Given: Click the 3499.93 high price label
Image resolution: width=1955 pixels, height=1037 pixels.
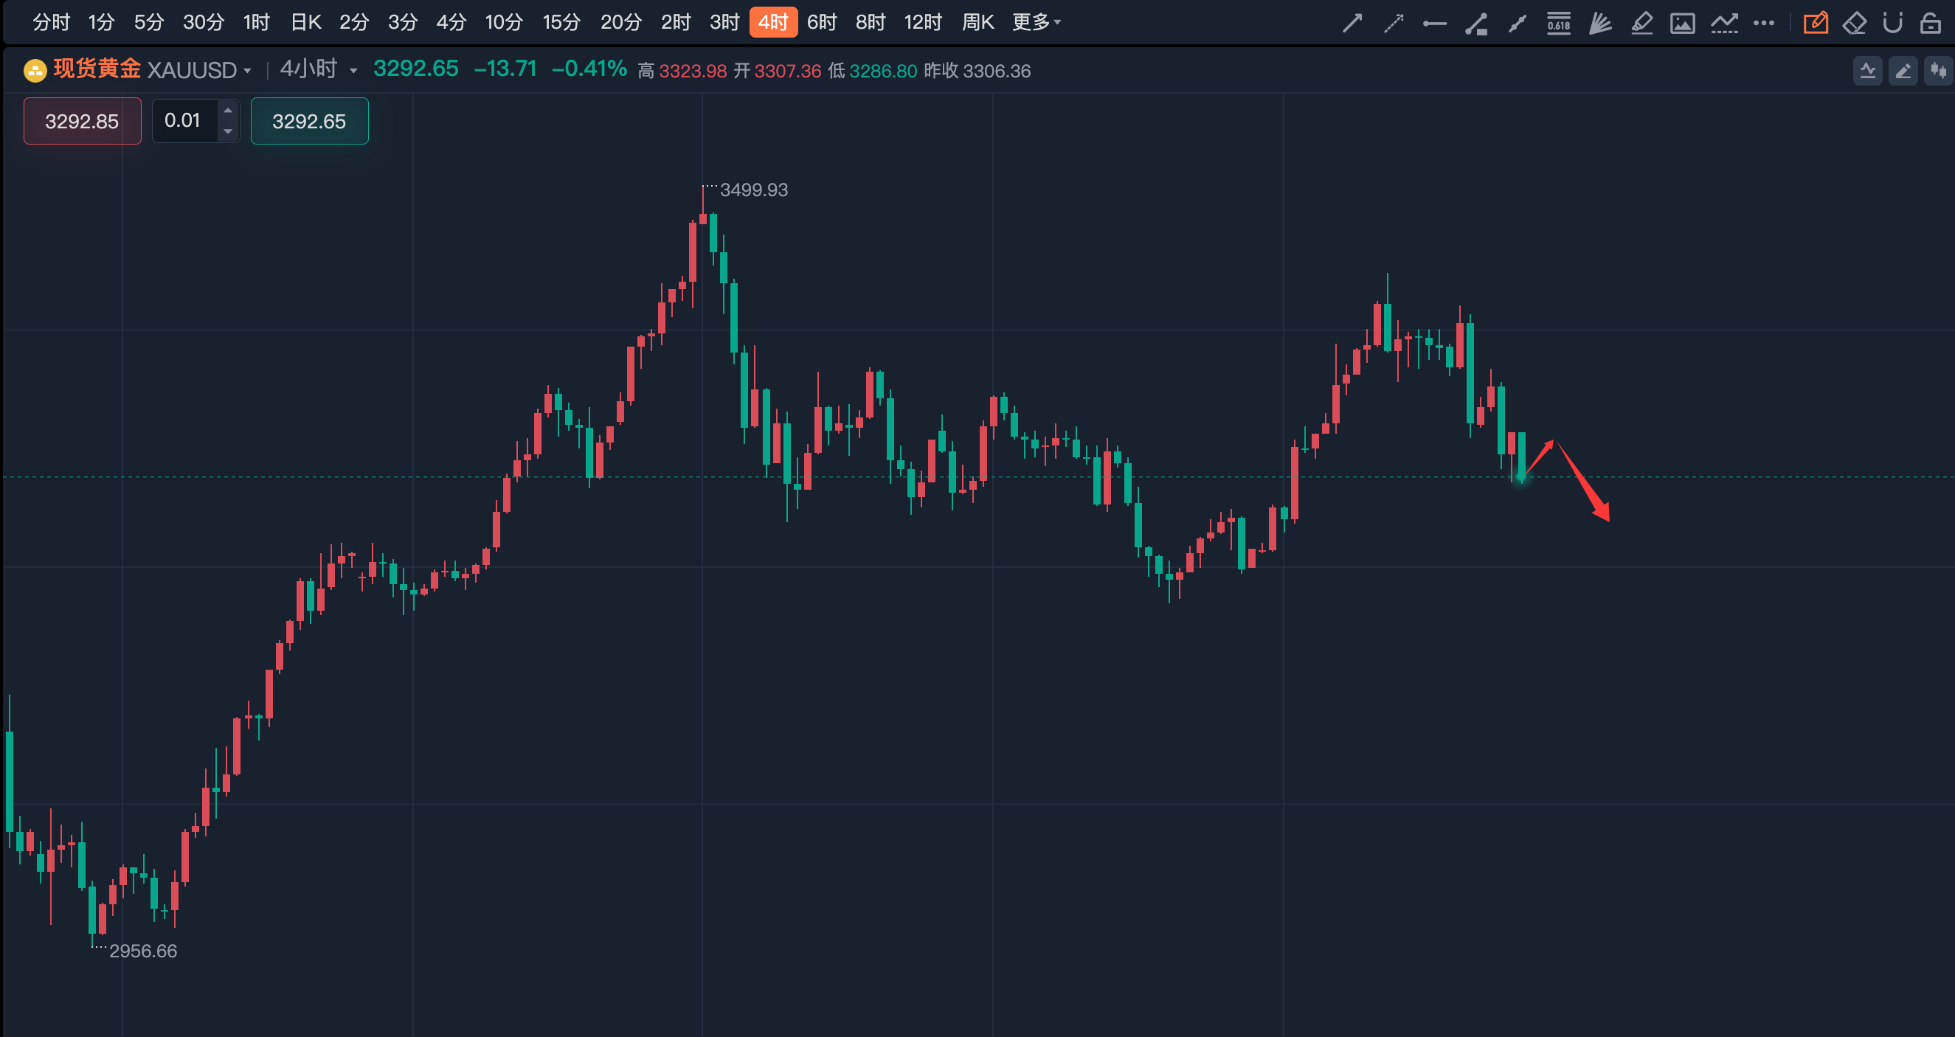Looking at the screenshot, I should point(754,190).
